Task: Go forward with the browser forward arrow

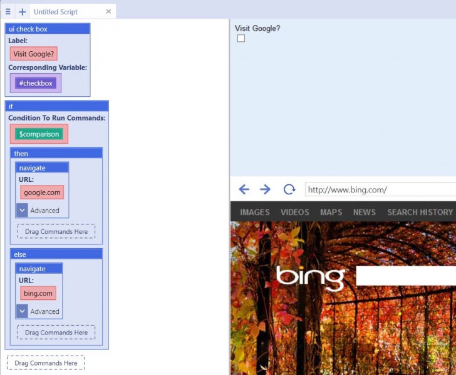Action: pos(265,189)
